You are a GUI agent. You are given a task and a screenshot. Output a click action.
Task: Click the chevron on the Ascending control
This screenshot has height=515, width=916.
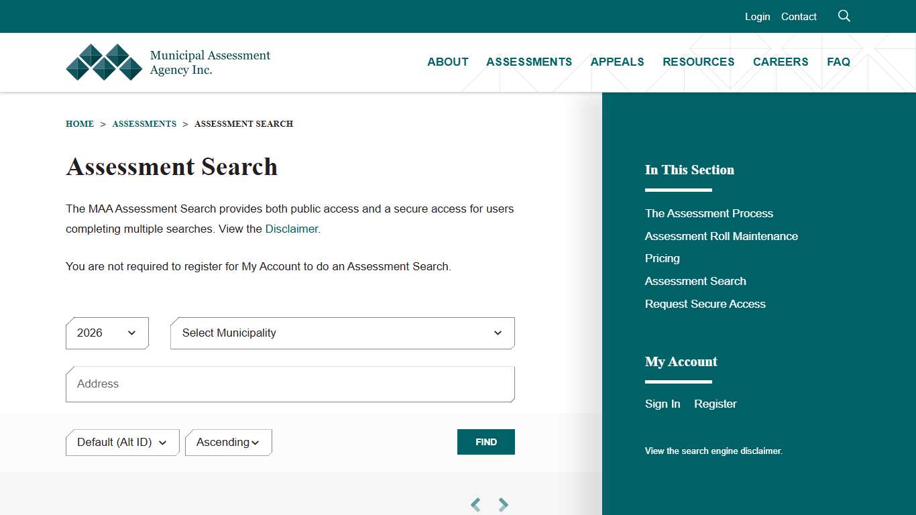[255, 443]
